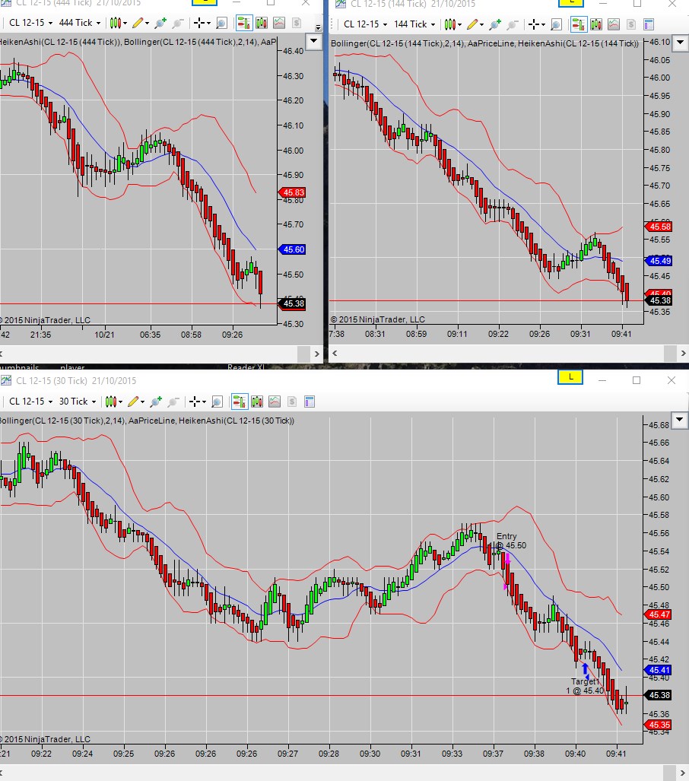Open CL 12-15 instrument dropdown in 444 Tick window

click(x=30, y=23)
